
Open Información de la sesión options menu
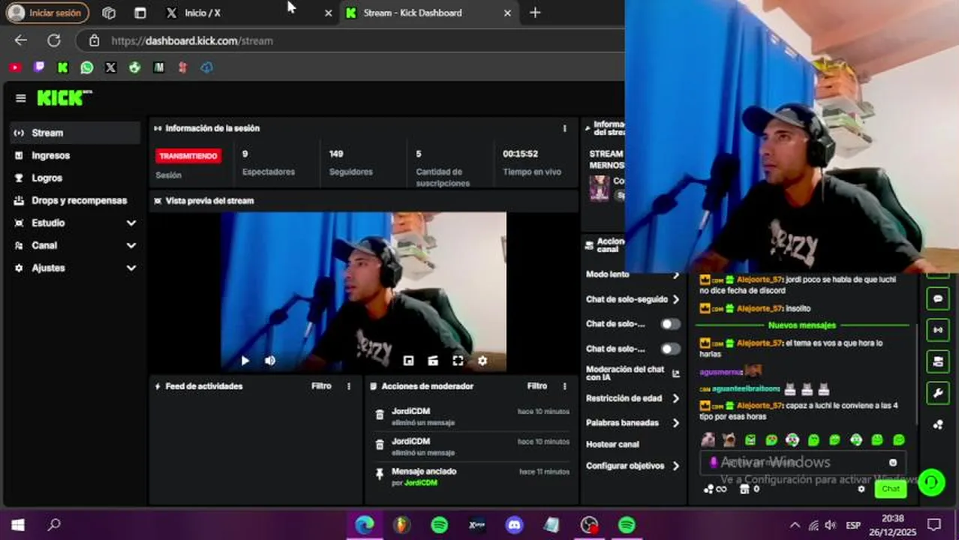tap(565, 128)
